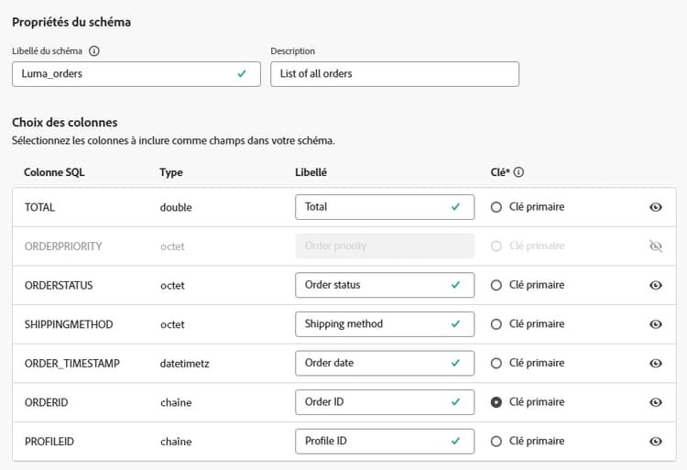Set ORDER_TIMESTAMP as primary key
Screen dimensions: 687x470
496,363
